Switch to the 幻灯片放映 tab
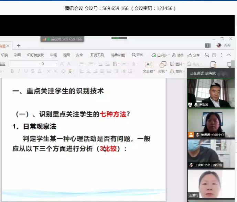This screenshot has width=237, height=202. 35,55
